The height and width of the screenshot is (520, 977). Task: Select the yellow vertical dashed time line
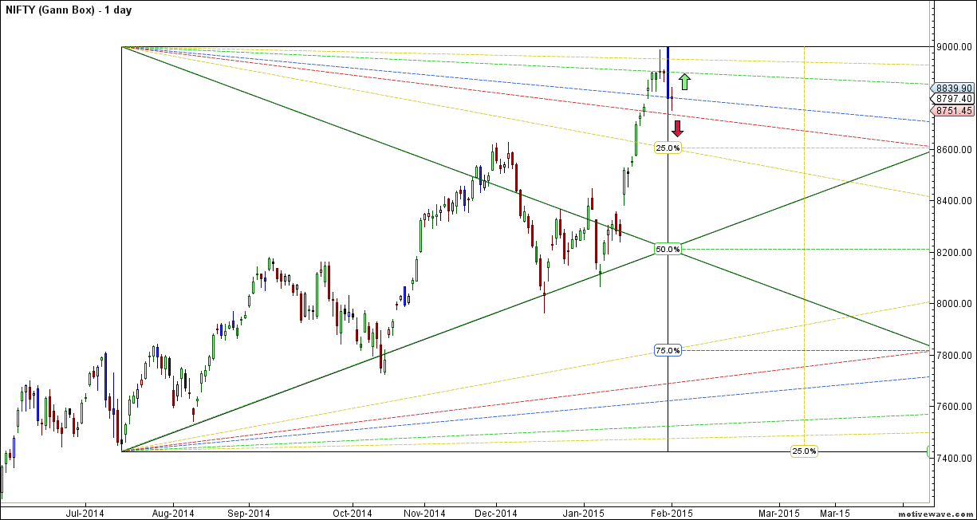(x=804, y=239)
